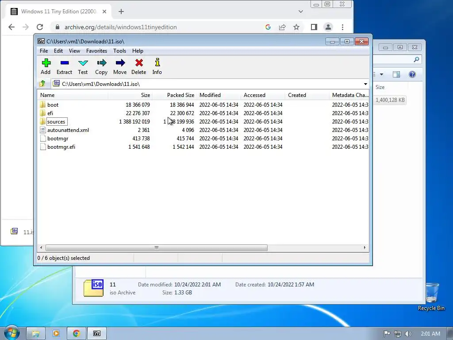453x340 pixels.
Task: Sort by Packed Size column header
Action: (x=174, y=95)
